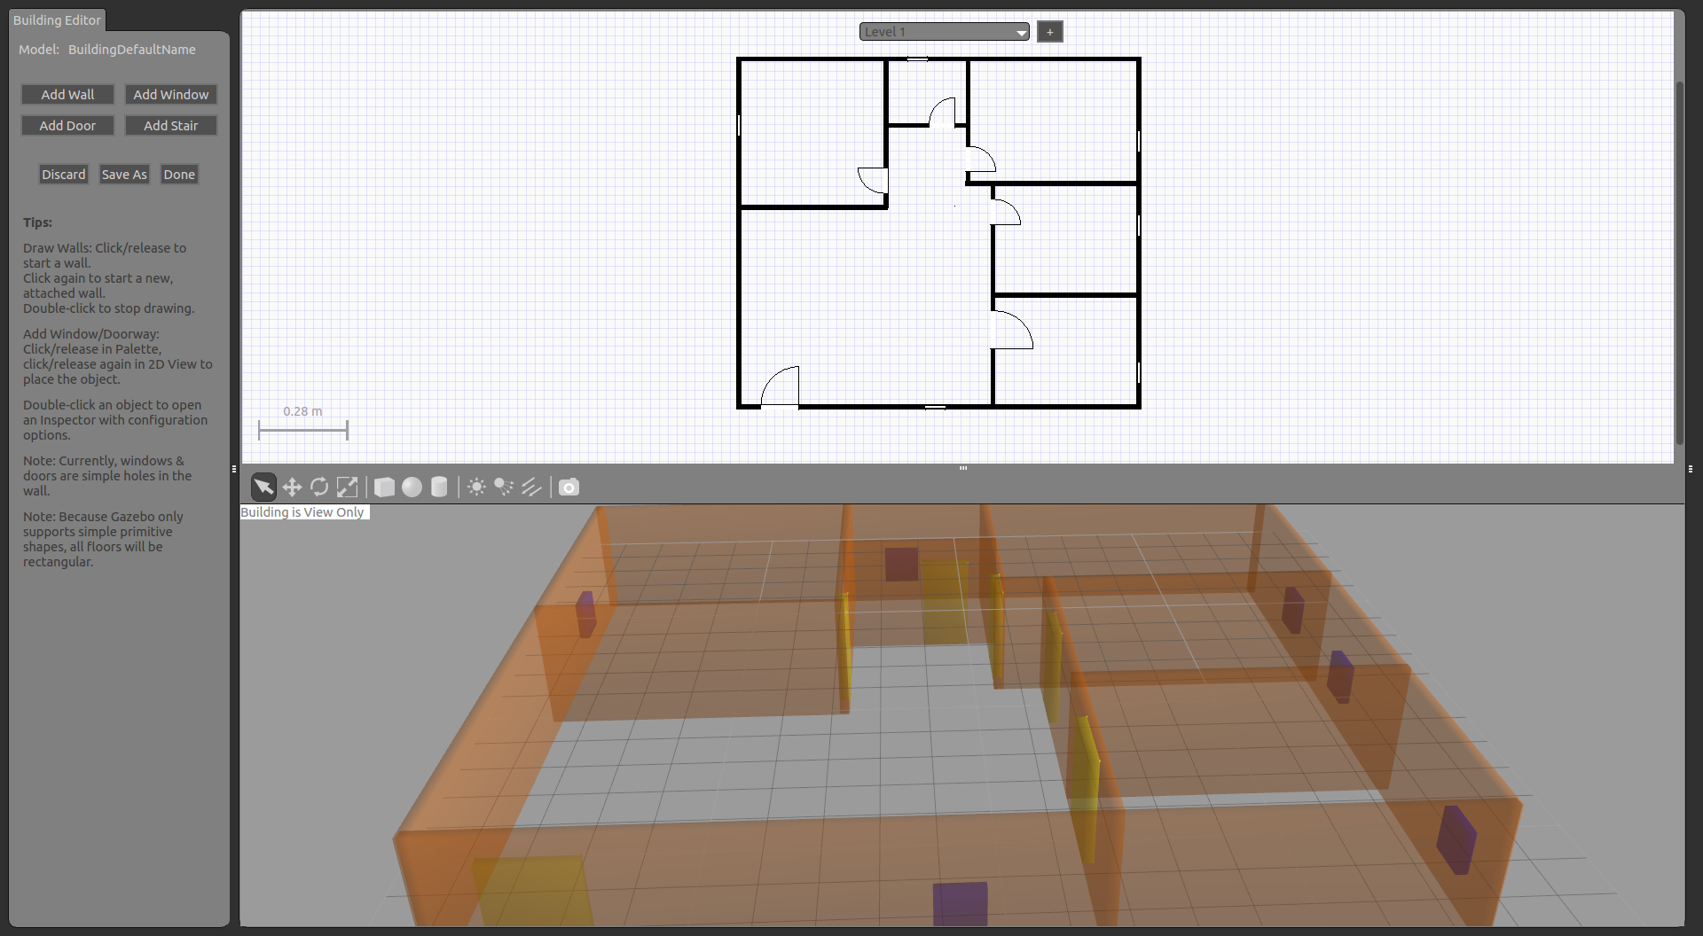Add a directional light

[531, 487]
